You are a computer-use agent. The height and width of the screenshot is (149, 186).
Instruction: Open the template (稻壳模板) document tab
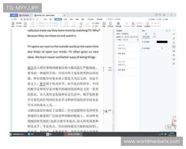[25, 15]
